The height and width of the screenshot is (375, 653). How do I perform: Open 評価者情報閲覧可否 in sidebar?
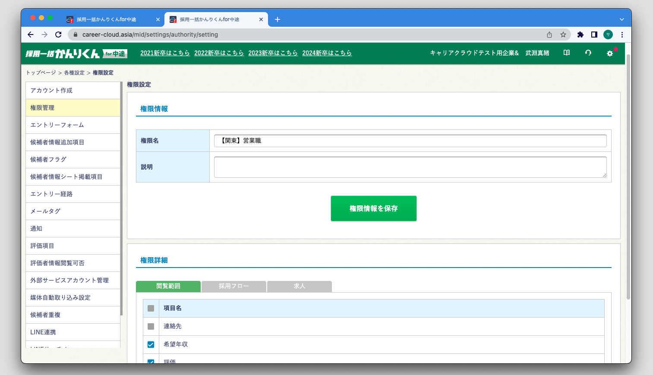73,263
